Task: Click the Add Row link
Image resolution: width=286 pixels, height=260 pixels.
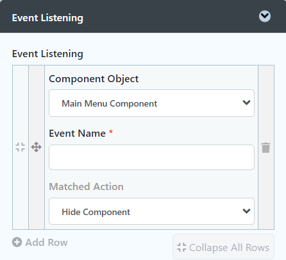Action: pyautogui.click(x=40, y=242)
